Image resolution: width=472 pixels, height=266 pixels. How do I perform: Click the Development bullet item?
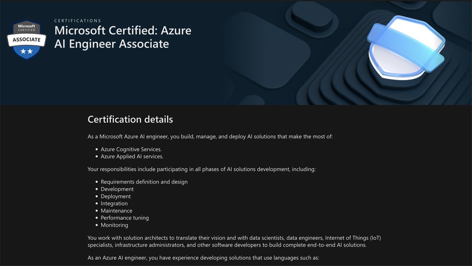(x=117, y=189)
